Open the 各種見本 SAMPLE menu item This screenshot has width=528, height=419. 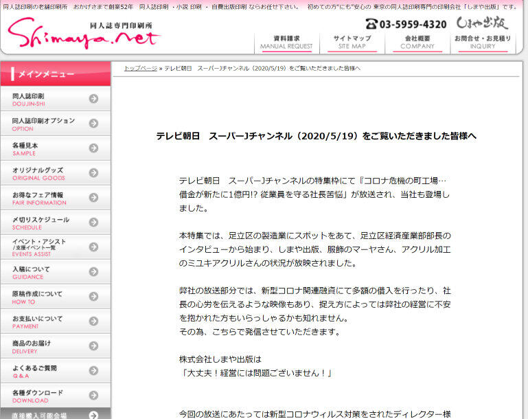(56, 148)
